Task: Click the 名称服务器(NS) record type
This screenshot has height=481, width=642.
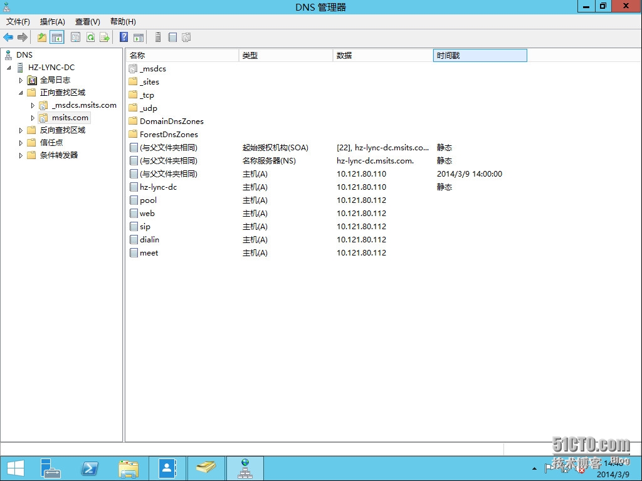Action: pyautogui.click(x=269, y=161)
